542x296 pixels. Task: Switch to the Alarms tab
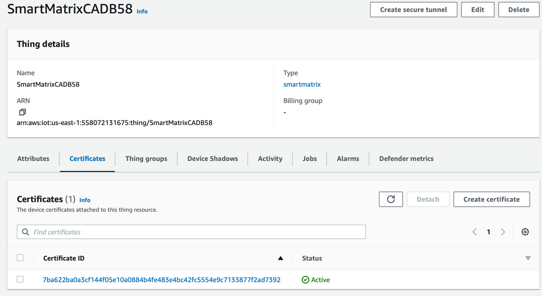(348, 159)
